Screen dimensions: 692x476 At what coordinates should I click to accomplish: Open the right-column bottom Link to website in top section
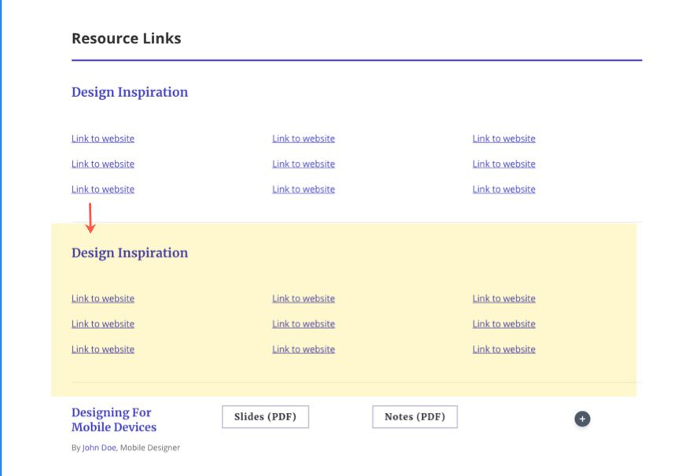click(x=504, y=189)
